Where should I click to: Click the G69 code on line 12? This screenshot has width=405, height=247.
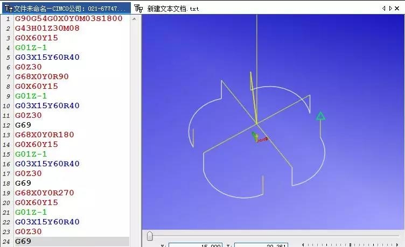pyautogui.click(x=23, y=125)
